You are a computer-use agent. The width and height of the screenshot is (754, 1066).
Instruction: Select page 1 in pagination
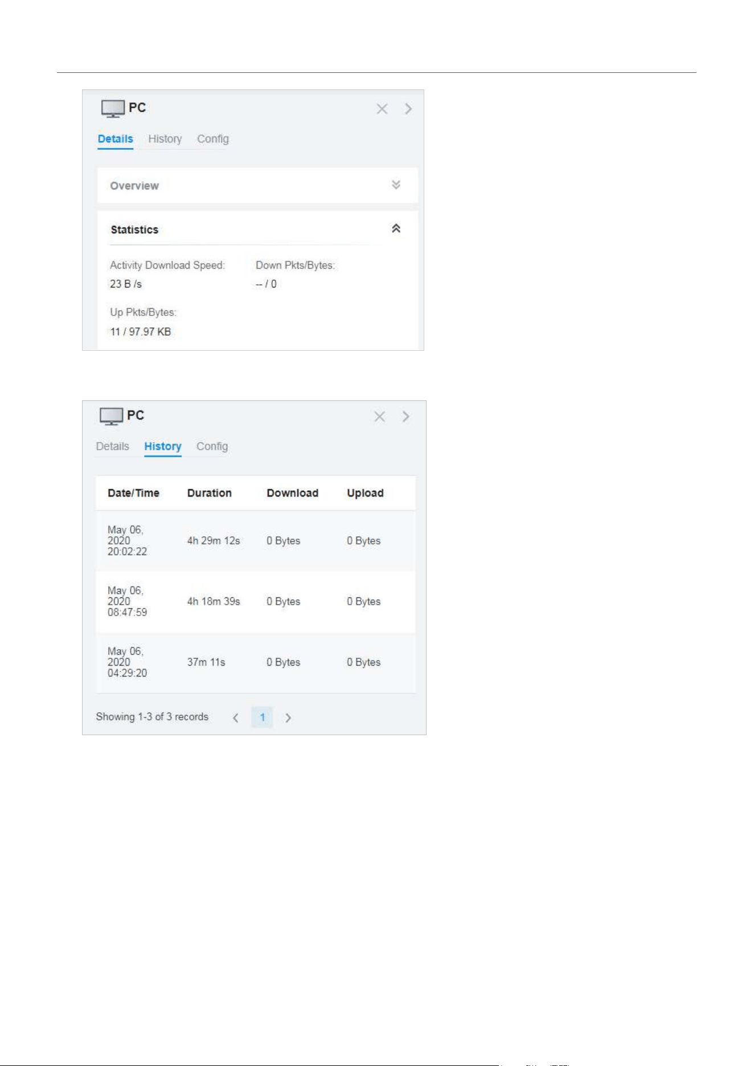click(x=262, y=717)
